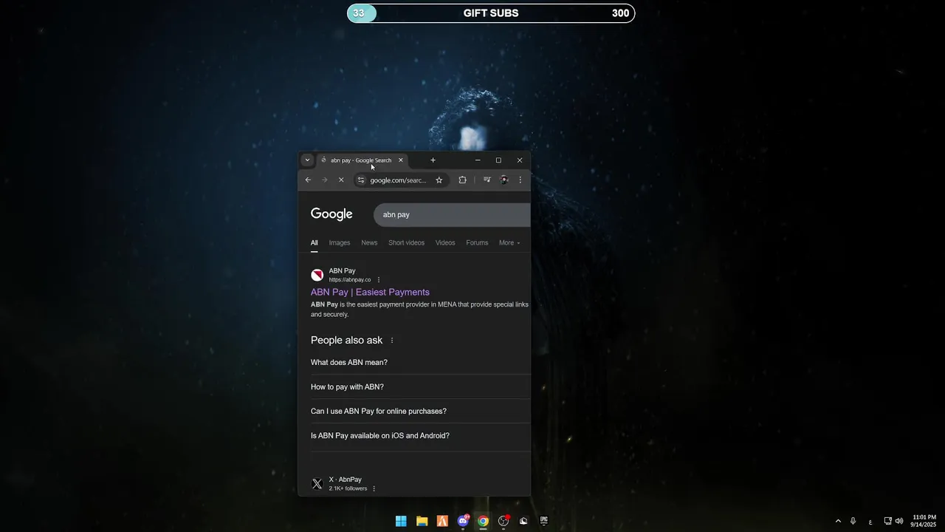Click the forward navigation arrow
This screenshot has height=532, width=945.
(x=324, y=180)
